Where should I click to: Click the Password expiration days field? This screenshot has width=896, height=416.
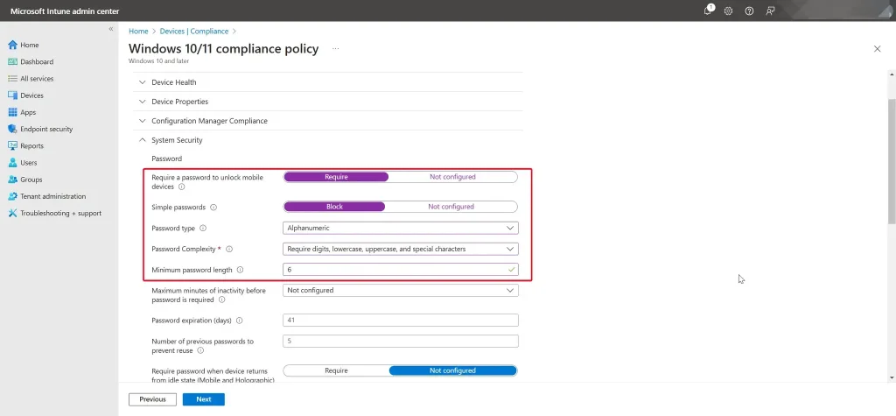pyautogui.click(x=401, y=320)
